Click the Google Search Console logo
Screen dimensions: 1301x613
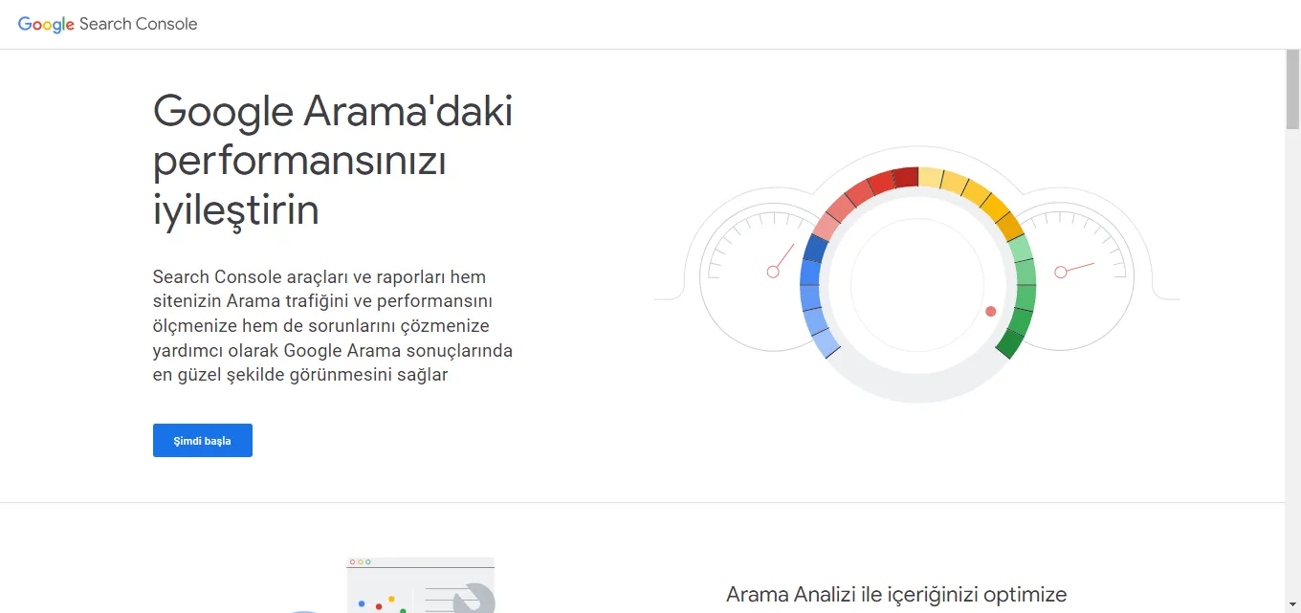107,24
